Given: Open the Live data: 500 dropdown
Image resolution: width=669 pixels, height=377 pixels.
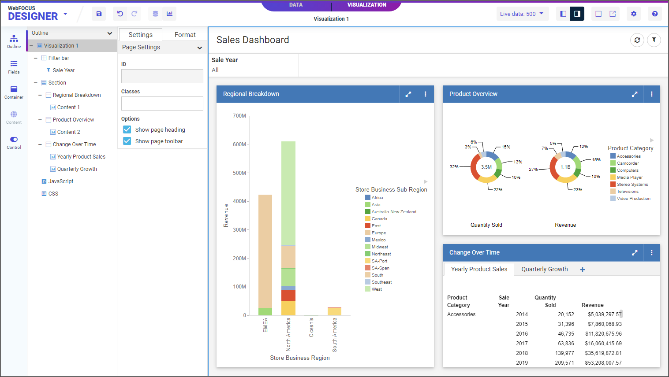Looking at the screenshot, I should pyautogui.click(x=523, y=14).
